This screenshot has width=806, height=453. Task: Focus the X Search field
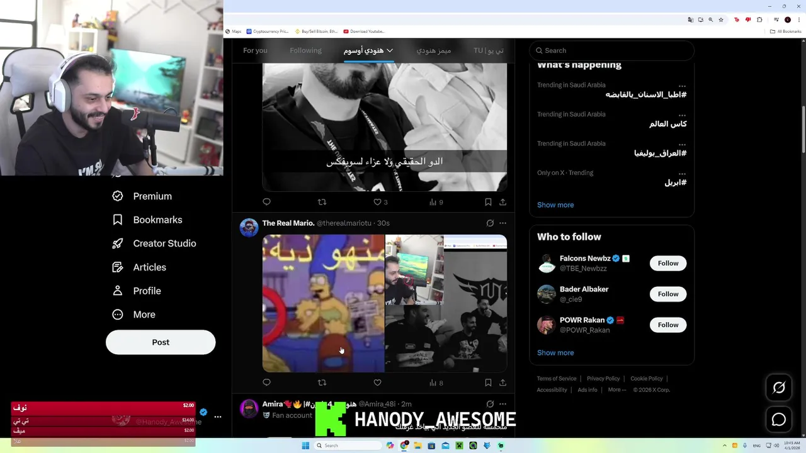pyautogui.click(x=611, y=50)
